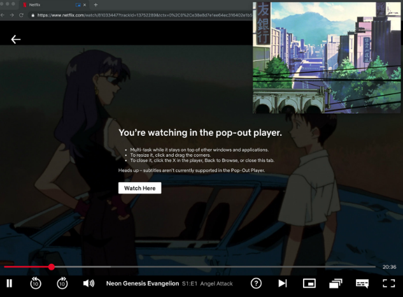Click the picture-in-picture indicator on tab

pos(78,4)
